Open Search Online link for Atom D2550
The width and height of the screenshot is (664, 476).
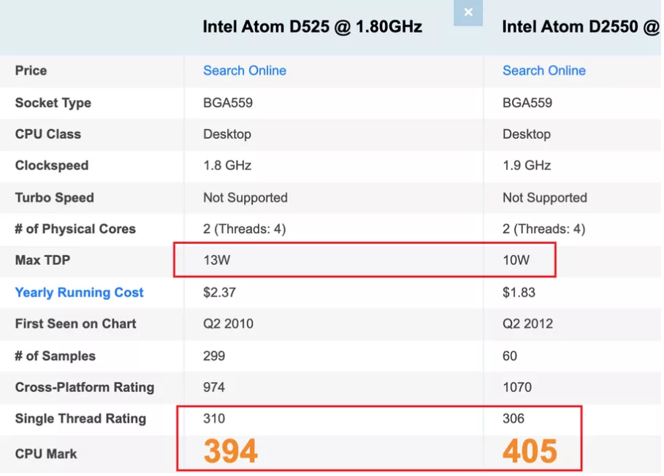click(x=543, y=70)
